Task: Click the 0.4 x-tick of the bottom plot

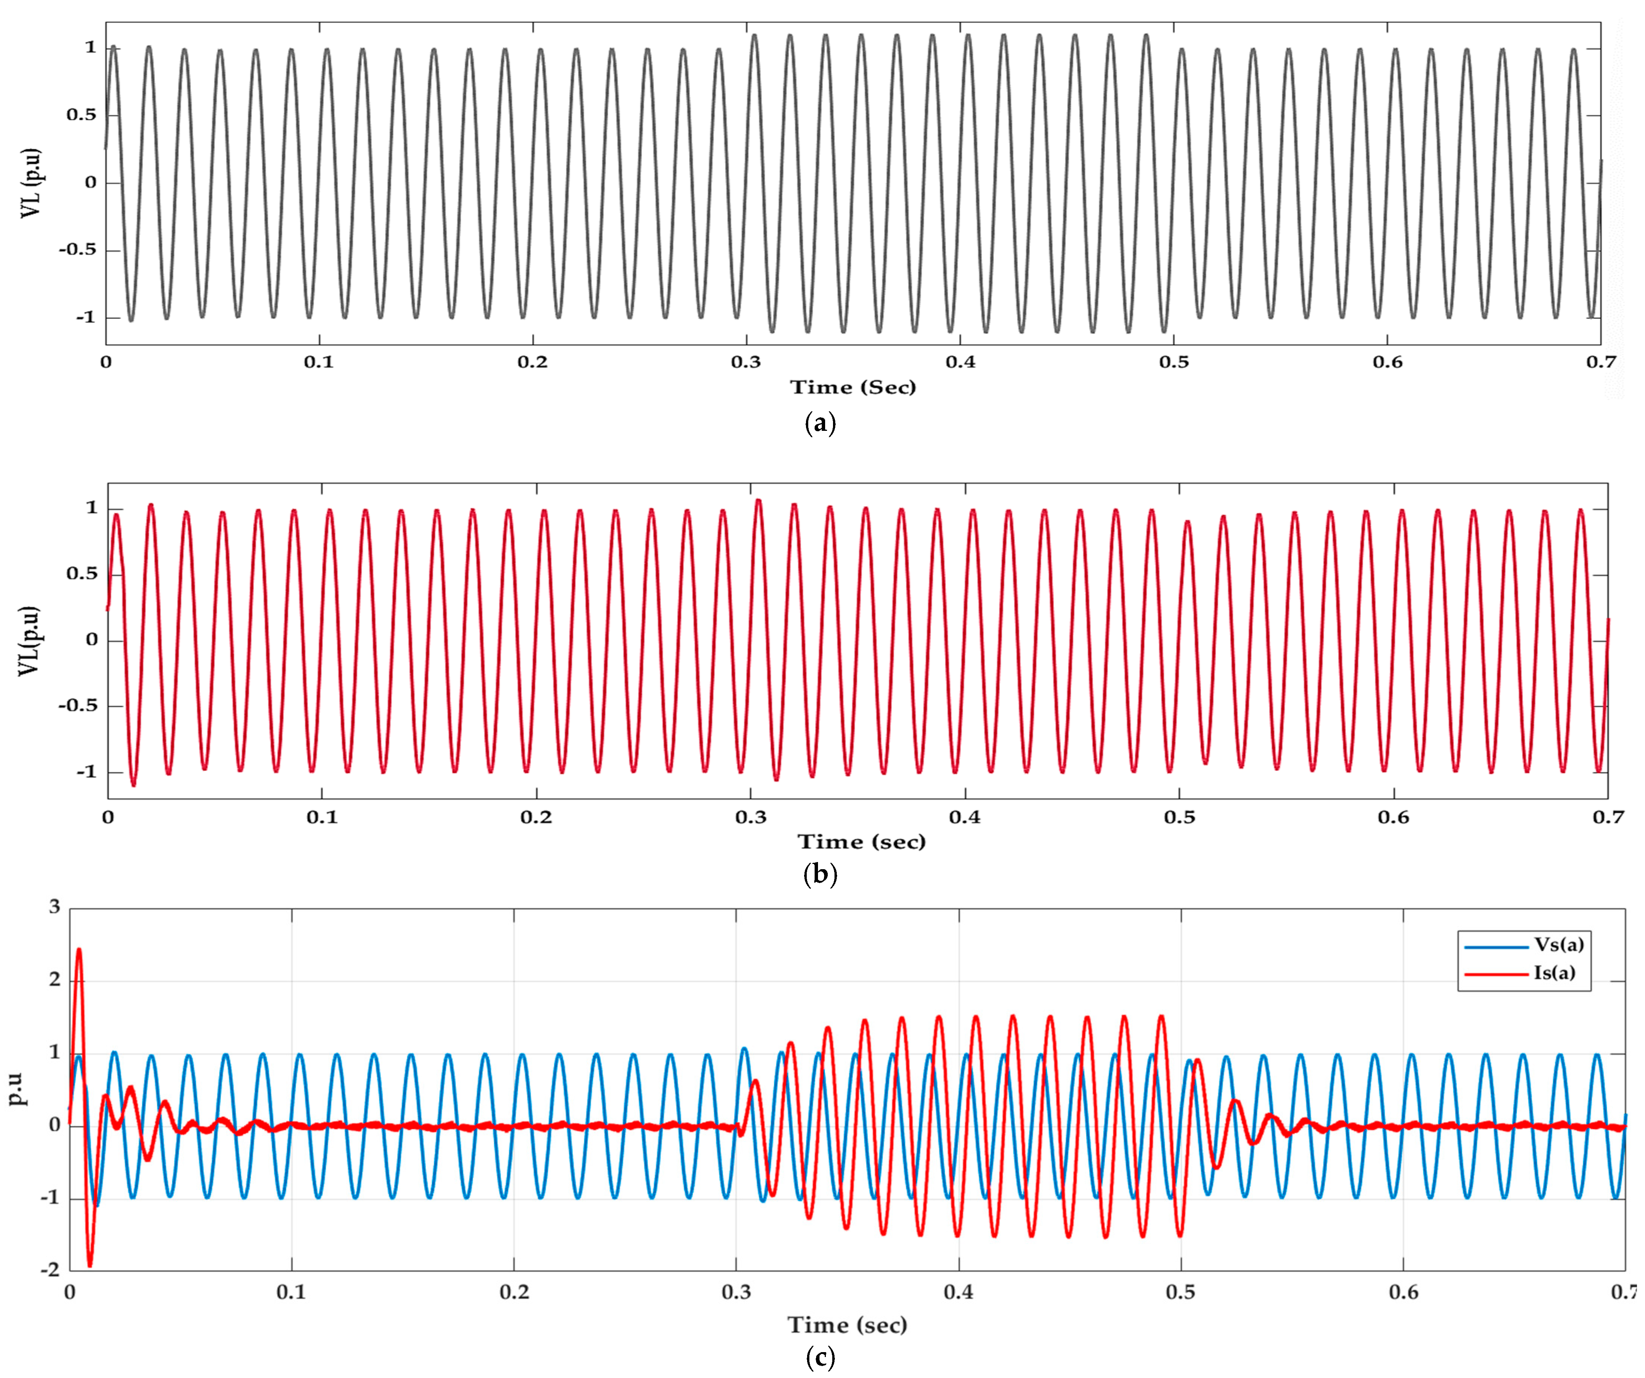Action: click(958, 1292)
